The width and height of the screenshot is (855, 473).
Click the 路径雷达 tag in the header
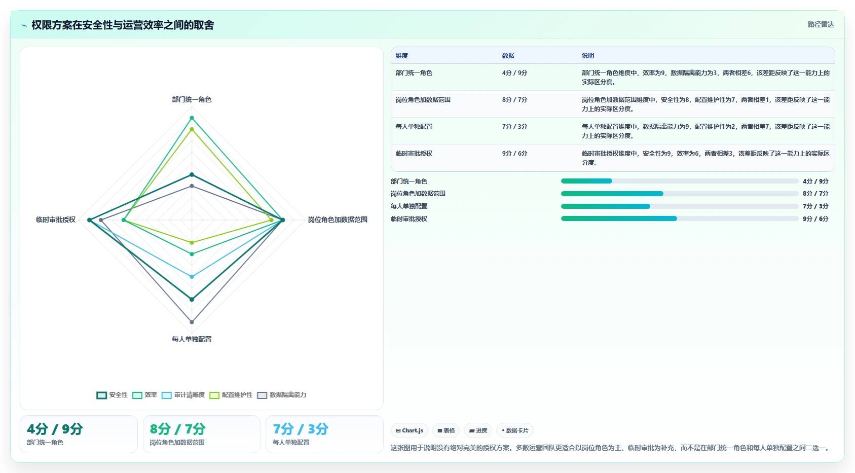[x=821, y=24]
